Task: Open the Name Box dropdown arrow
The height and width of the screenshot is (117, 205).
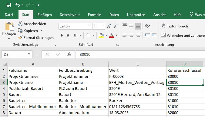Action: point(29,54)
